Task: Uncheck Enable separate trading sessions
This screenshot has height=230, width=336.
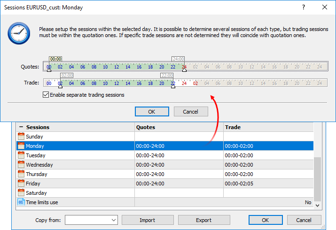Action: click(x=46, y=94)
